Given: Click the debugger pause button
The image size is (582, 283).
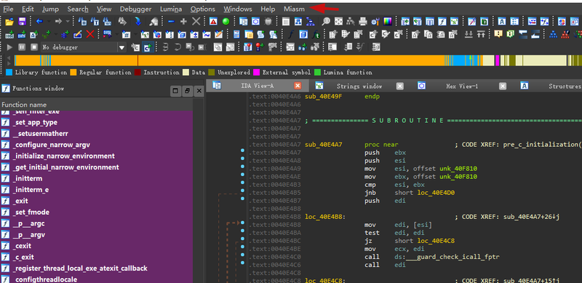Looking at the screenshot, I should (22, 47).
